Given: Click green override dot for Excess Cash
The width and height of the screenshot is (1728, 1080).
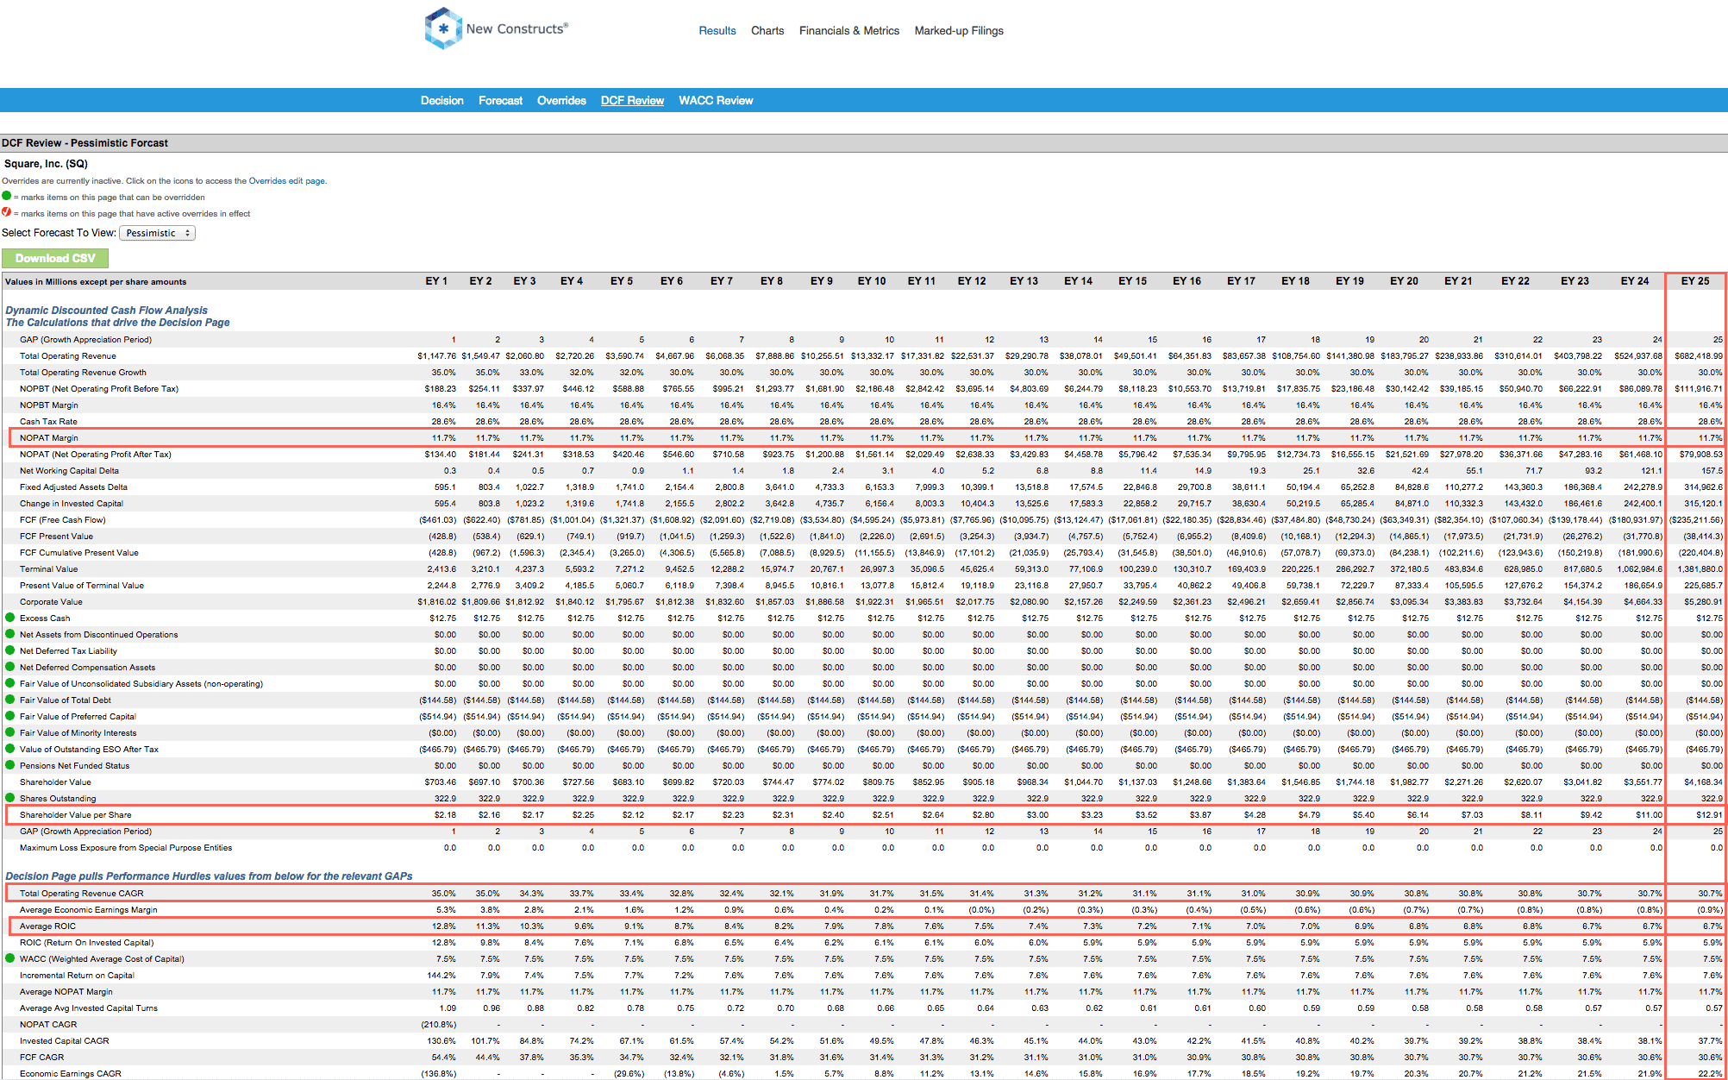Looking at the screenshot, I should pos(10,618).
